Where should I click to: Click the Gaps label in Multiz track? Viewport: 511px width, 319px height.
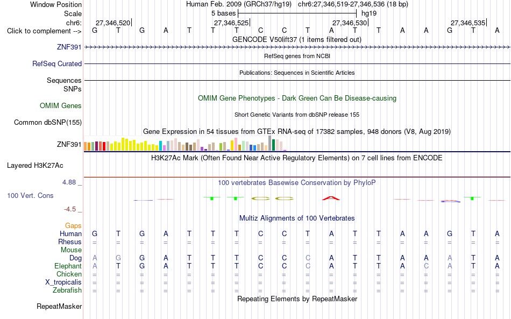pos(73,225)
